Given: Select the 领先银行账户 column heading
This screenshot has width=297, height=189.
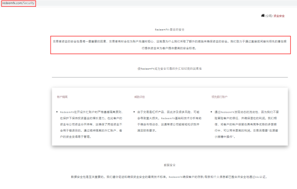Looking at the screenshot, I should coord(220,97).
